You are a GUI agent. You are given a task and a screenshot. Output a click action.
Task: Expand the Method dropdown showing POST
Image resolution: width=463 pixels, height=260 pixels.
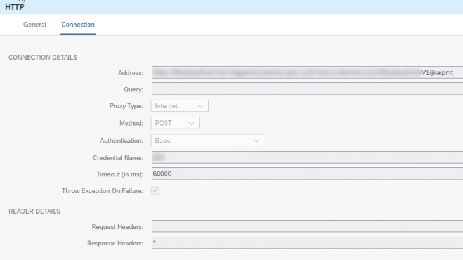pyautogui.click(x=175, y=123)
